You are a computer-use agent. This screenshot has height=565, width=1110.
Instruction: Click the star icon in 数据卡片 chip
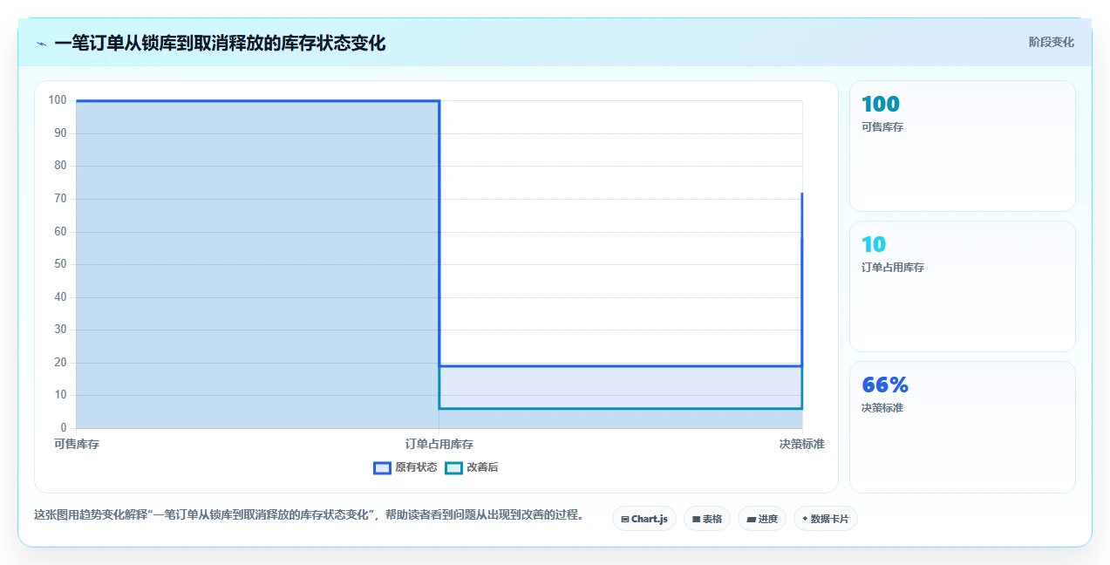(805, 519)
